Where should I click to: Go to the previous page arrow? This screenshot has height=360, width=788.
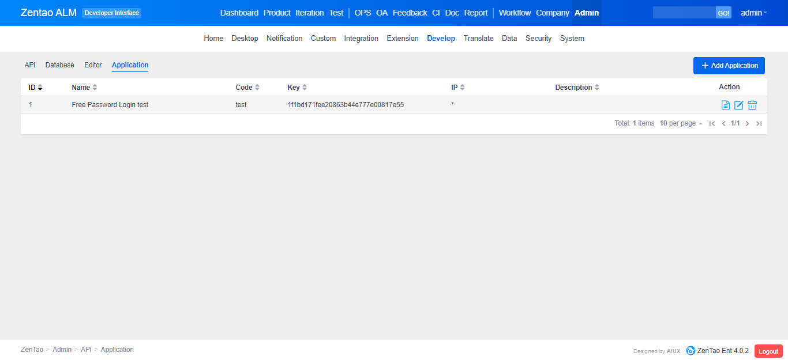pyautogui.click(x=723, y=124)
